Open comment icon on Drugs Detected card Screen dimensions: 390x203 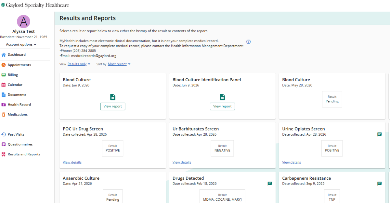(x=269, y=184)
